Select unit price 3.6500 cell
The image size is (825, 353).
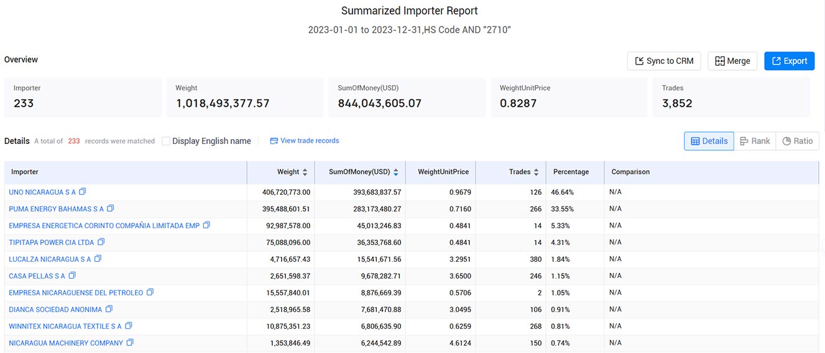coord(460,276)
